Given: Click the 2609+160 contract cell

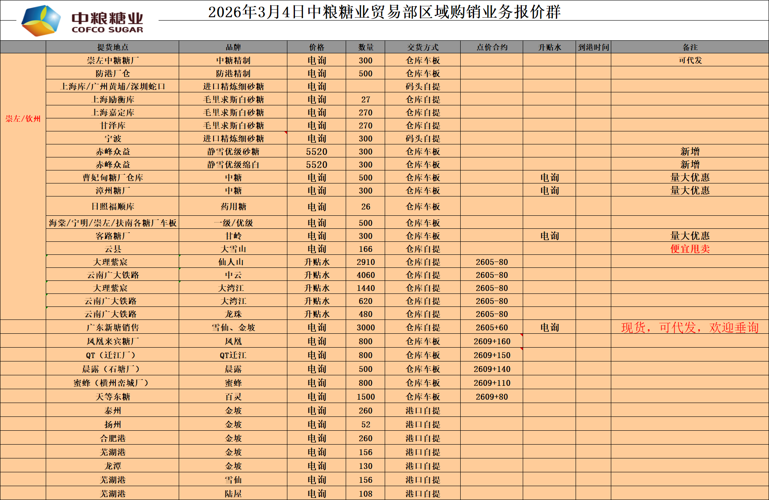Looking at the screenshot, I should pos(492,341).
